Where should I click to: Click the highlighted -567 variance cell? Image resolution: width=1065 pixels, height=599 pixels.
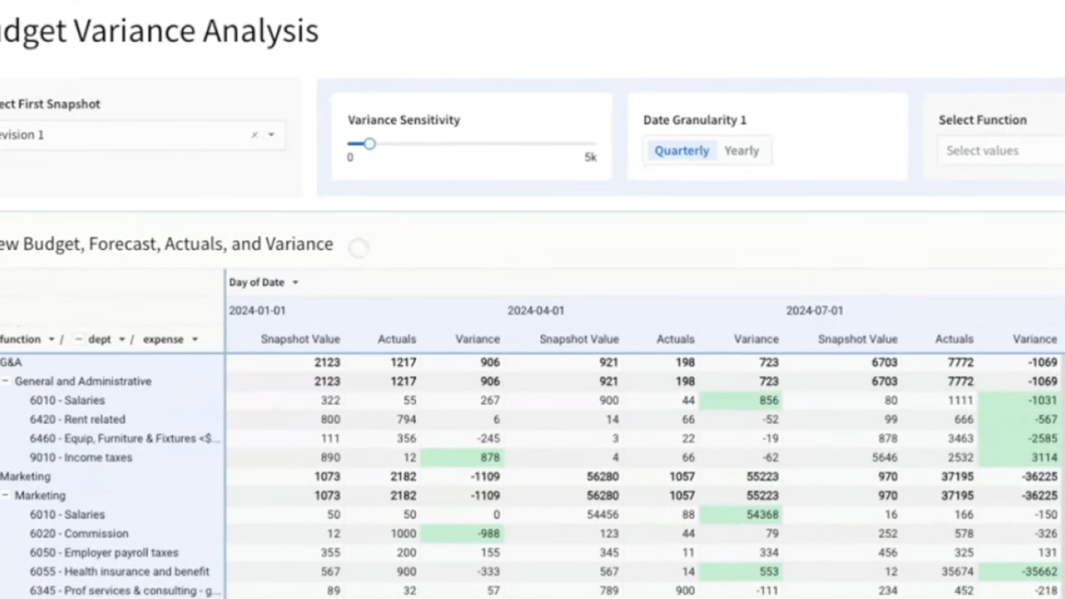tap(1020, 419)
